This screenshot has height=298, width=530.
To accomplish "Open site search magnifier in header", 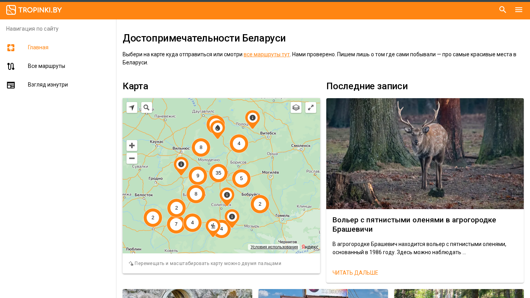I will (502, 10).
